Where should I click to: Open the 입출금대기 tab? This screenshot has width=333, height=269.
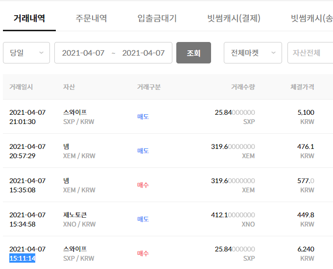click(x=157, y=19)
